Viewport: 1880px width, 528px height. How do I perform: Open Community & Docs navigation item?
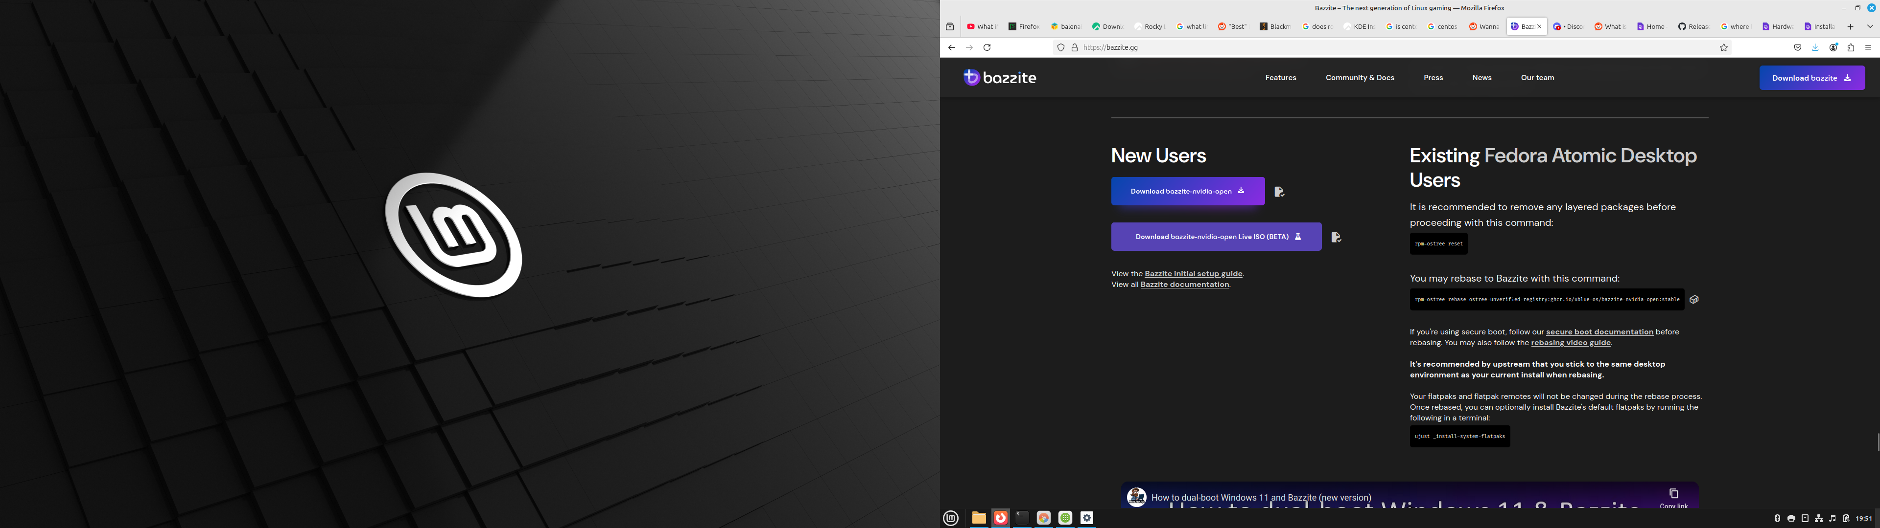pos(1360,78)
